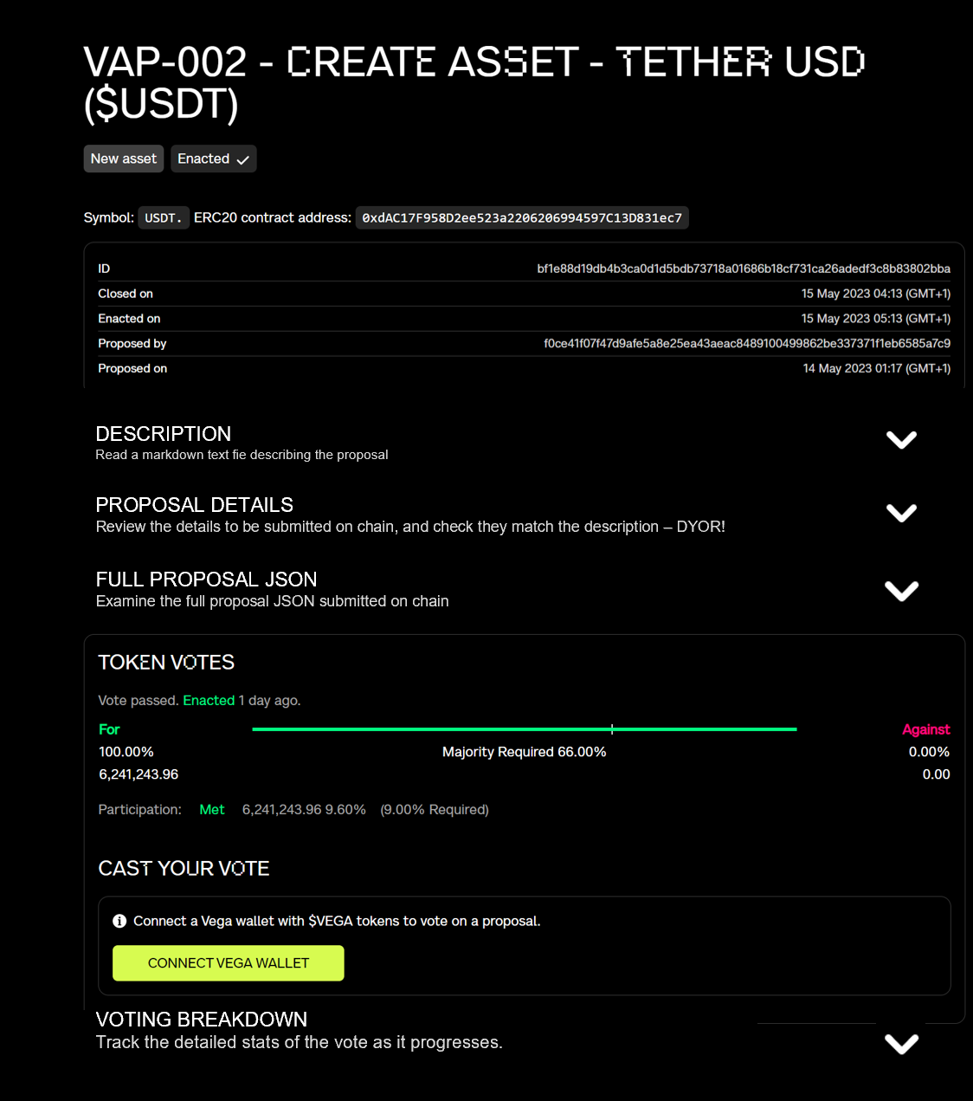Click the info icon beside the wallet notice
Viewport: 973px width, 1101px height.
pos(120,921)
